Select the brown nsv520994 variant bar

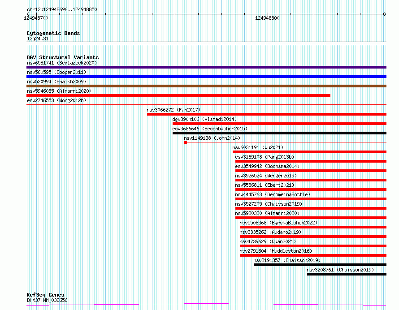click(x=206, y=86)
